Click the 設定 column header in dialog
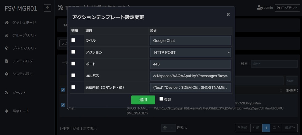The width and height of the screenshot is (302, 135). 154,31
